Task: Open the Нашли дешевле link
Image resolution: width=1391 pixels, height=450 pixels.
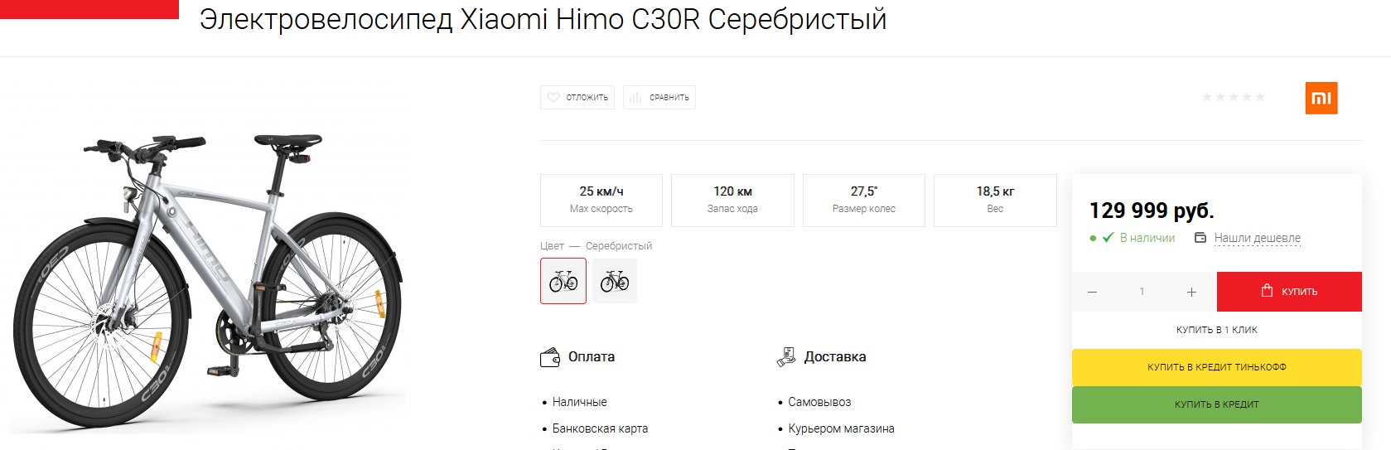Action: [x=1258, y=238]
